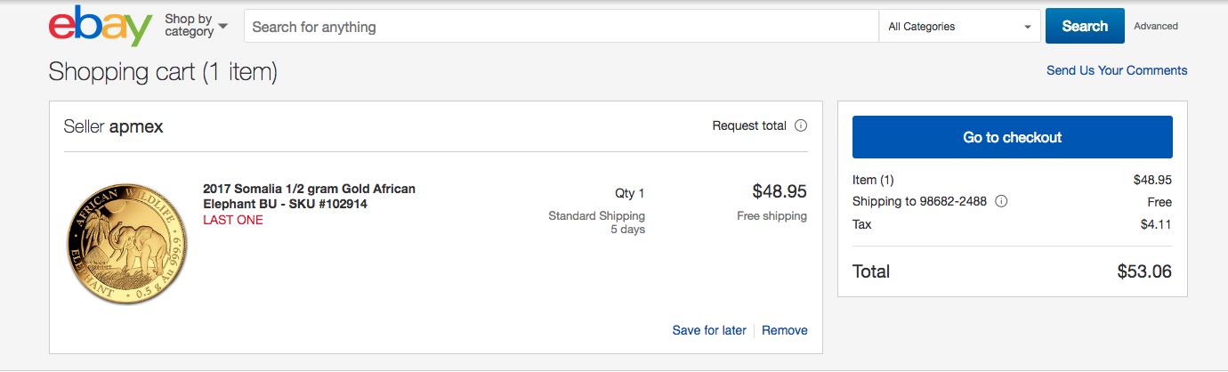Open the 2017 Somalia Gold Elephant title

point(309,196)
